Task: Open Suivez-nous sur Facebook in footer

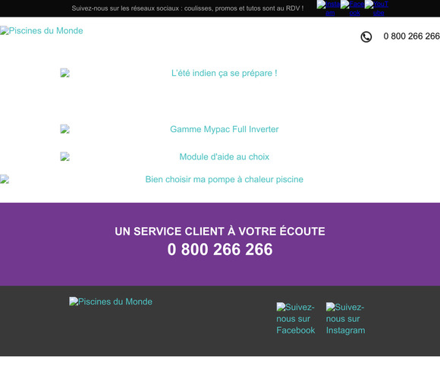Action: pyautogui.click(x=296, y=319)
